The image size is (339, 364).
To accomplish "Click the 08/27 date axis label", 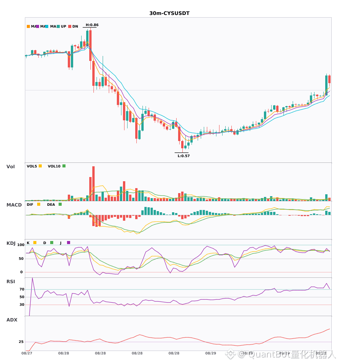I will click(x=27, y=353).
